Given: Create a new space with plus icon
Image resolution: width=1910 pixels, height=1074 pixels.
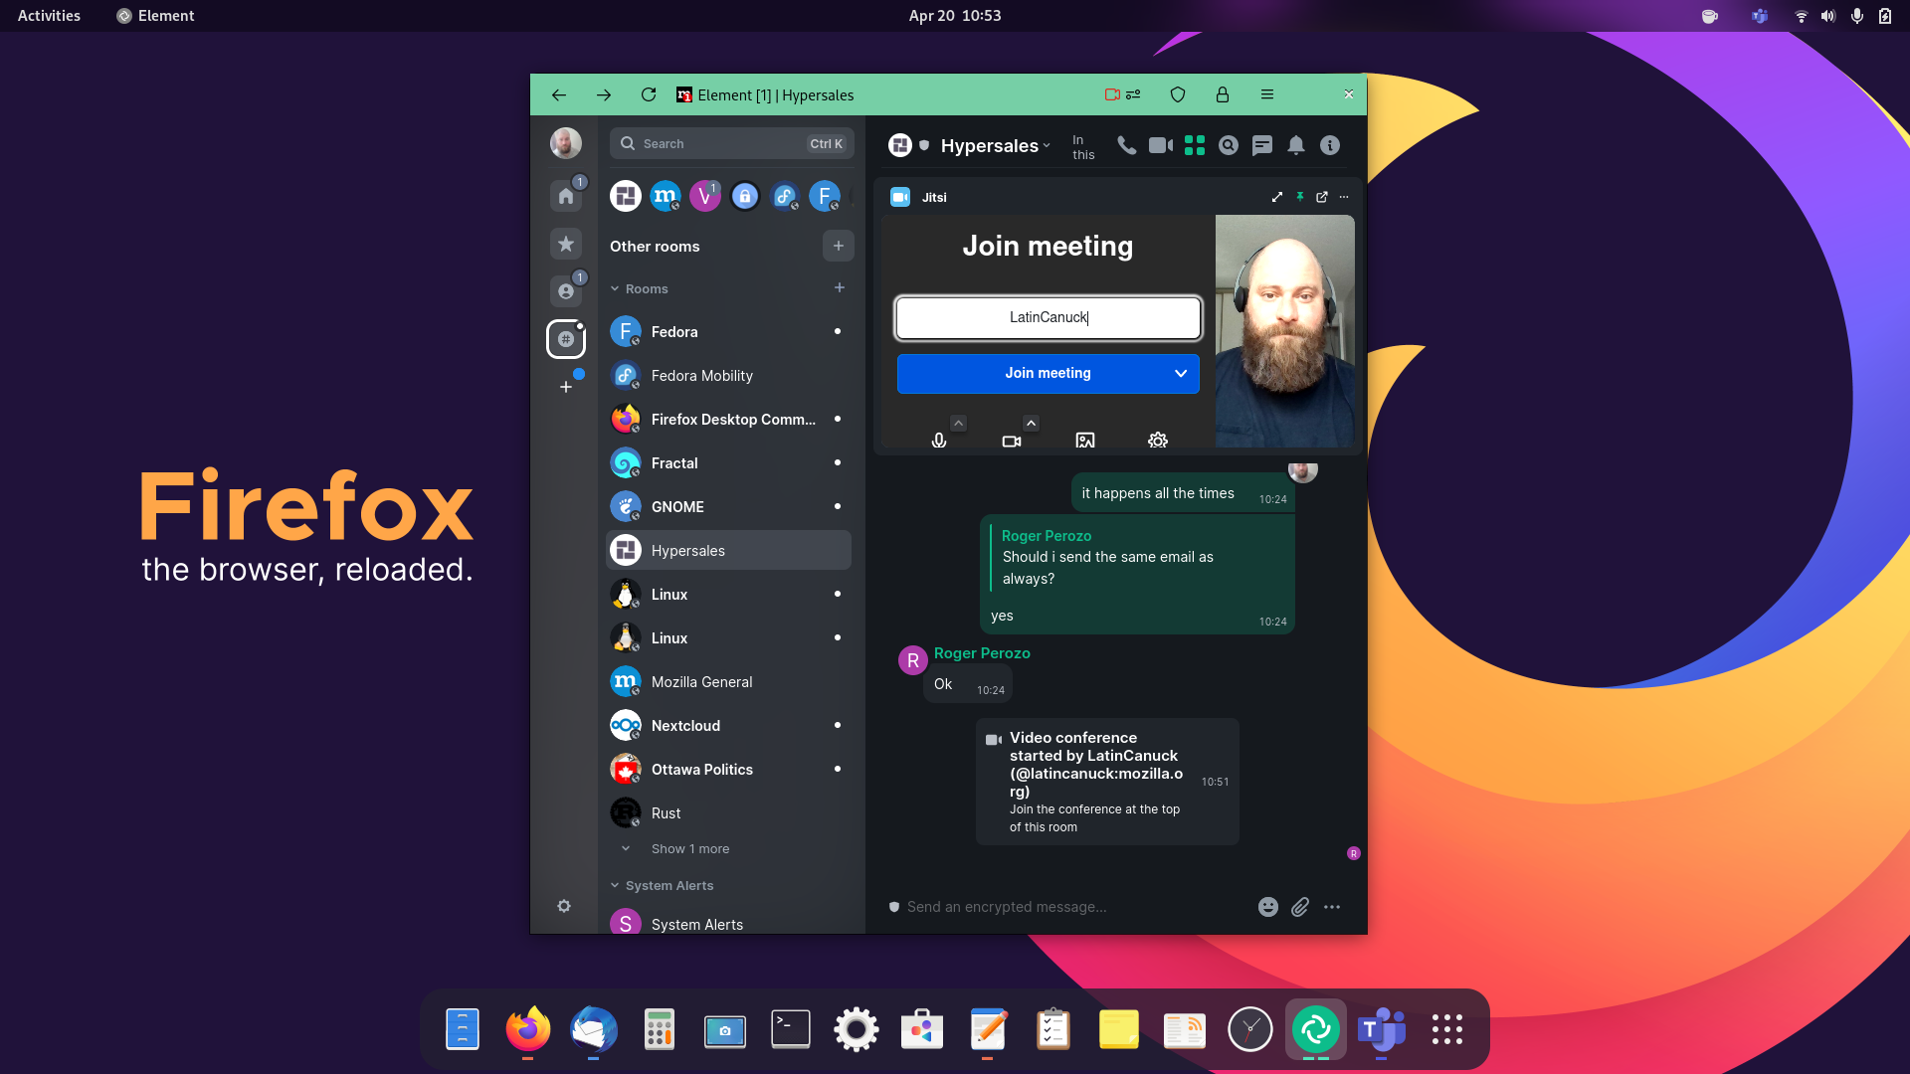Looking at the screenshot, I should (566, 387).
